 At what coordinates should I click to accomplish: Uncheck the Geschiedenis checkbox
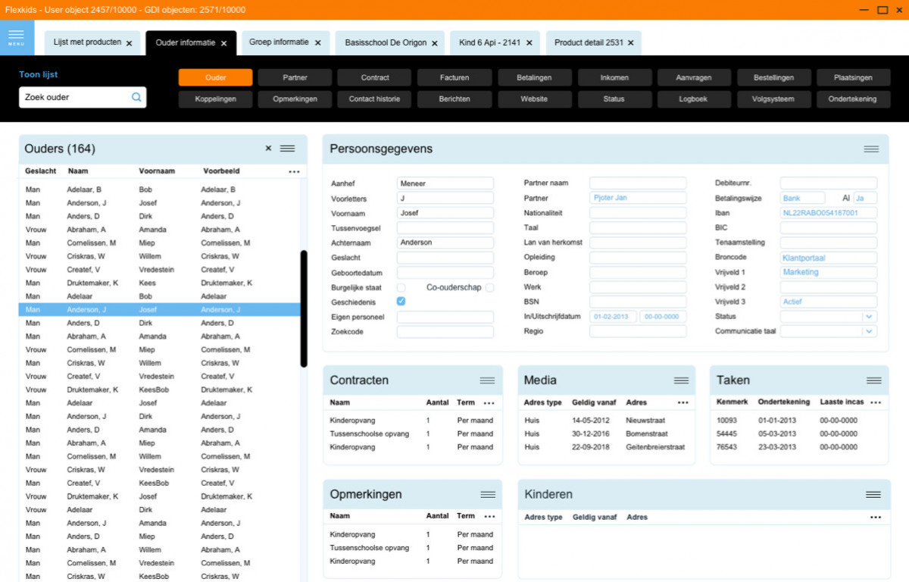click(x=401, y=302)
